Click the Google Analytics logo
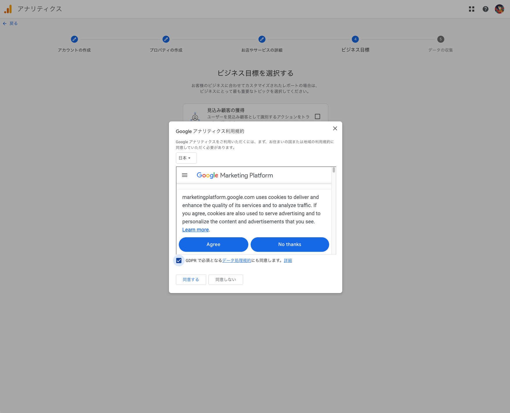This screenshot has height=413, width=510. [x=8, y=9]
